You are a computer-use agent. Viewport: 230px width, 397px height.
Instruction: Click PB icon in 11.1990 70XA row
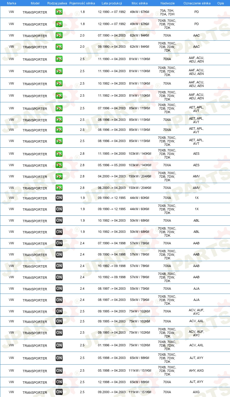[59, 59]
